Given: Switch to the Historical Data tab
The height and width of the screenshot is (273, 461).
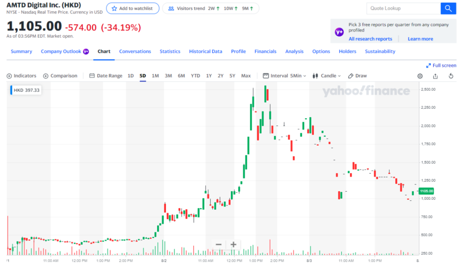Looking at the screenshot, I should [206, 52].
